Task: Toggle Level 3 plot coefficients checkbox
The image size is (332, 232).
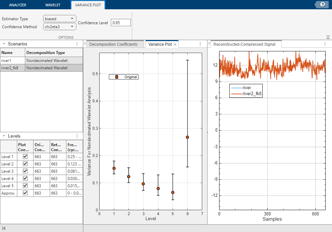Action: pyautogui.click(x=25, y=171)
